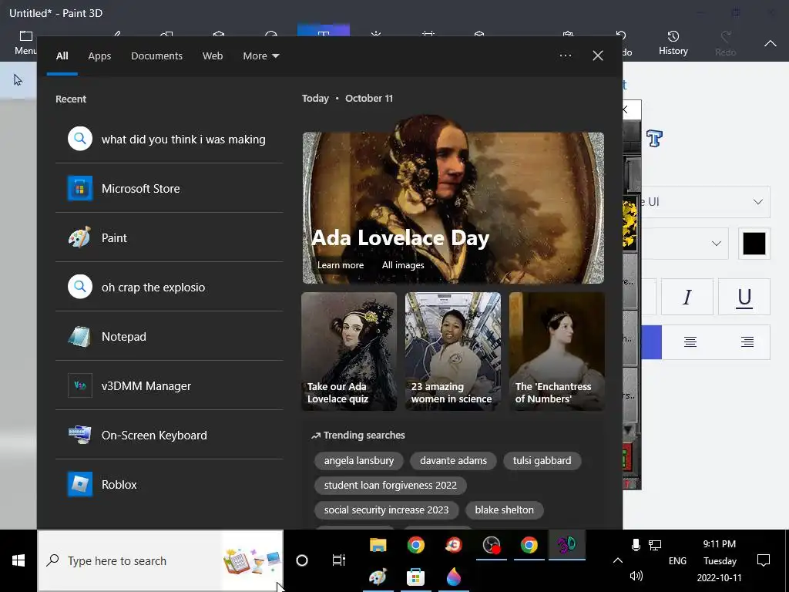Open Paint palette icon on the taskbar
789x592 pixels.
pyautogui.click(x=378, y=577)
